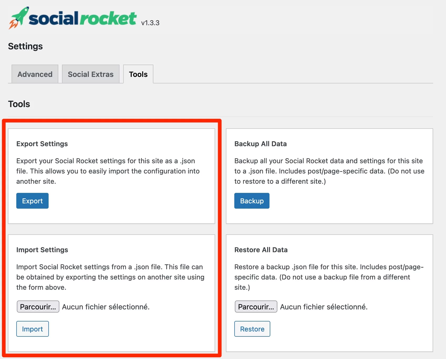Click Parcourir under Restore All Data
The height and width of the screenshot is (359, 446).
pos(256,307)
